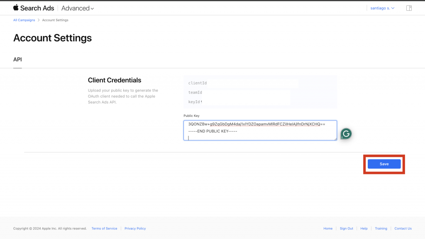The image size is (425, 239).
Task: Open Training footer link
Action: (381, 229)
